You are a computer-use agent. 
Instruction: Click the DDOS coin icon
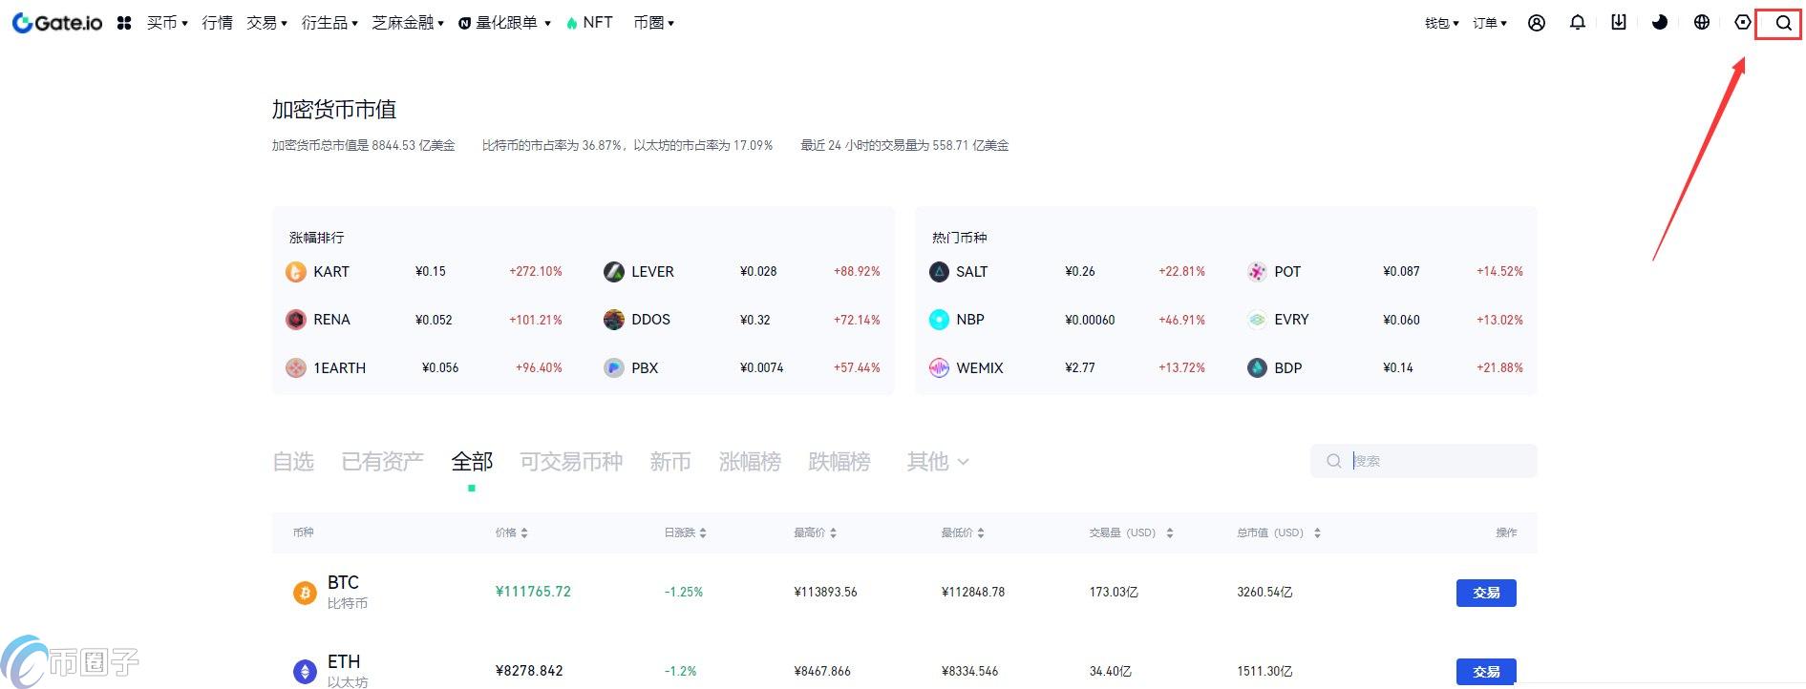tap(614, 320)
